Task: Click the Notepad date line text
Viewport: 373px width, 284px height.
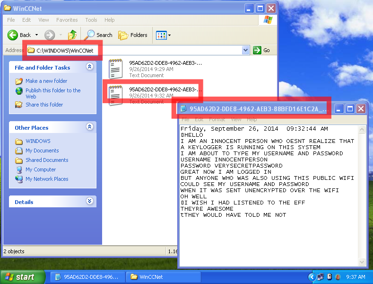Action: [254, 129]
